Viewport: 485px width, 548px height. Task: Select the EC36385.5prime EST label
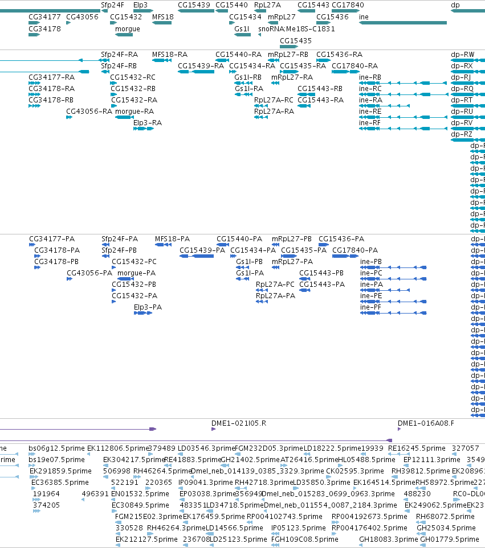[60, 483]
